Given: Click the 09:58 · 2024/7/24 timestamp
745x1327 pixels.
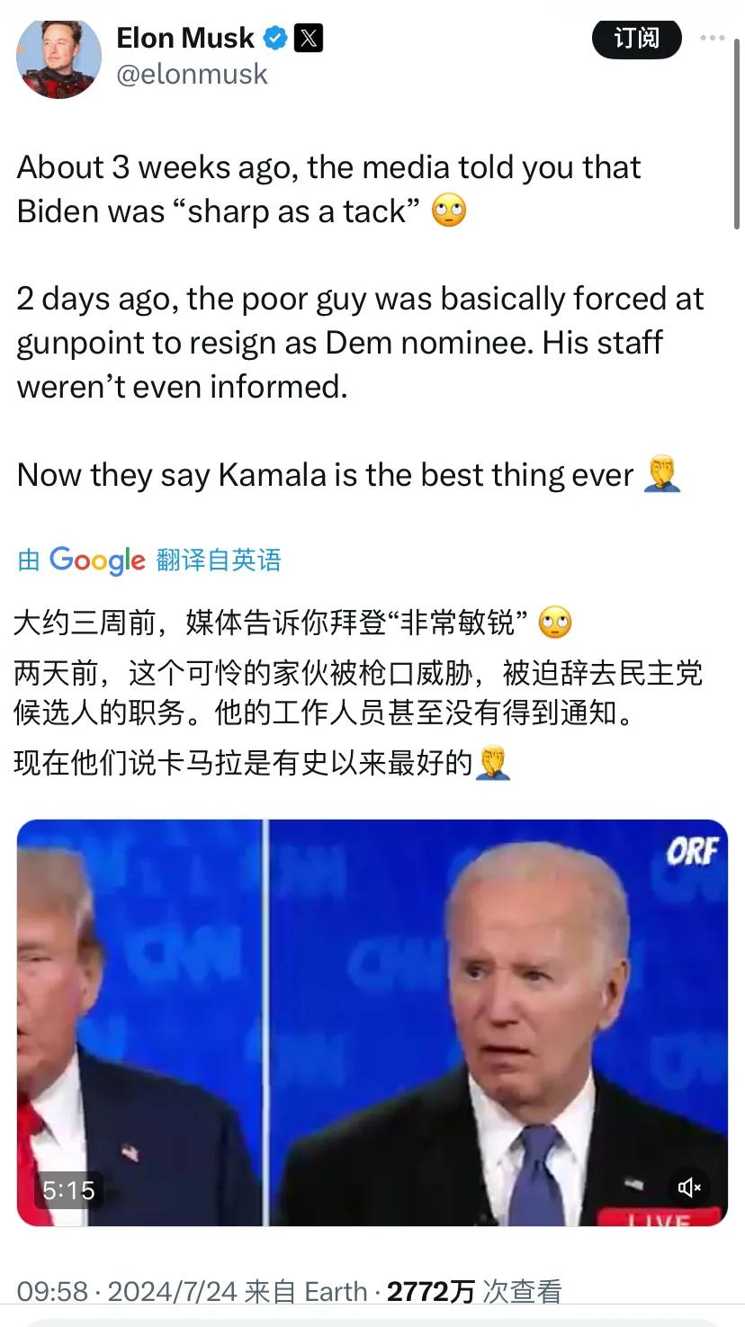Looking at the screenshot, I should [127, 1292].
